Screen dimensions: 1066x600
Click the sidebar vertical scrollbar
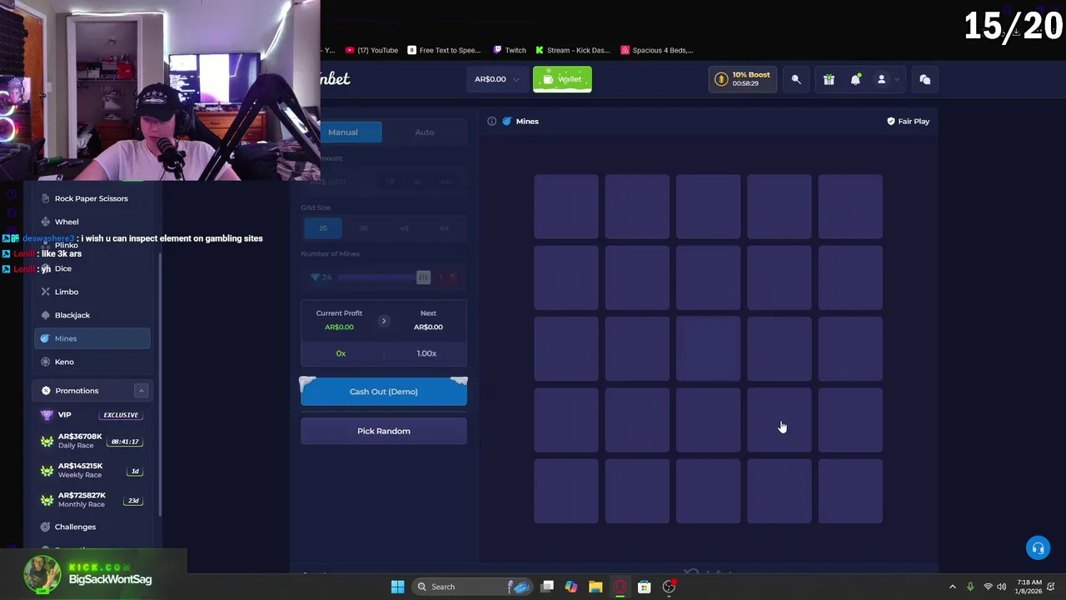159,383
